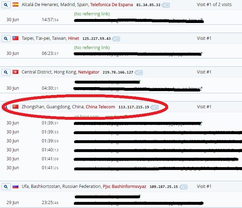The height and width of the screenshot is (208, 242).
Task: Click the Hong Kong flag icon
Action: coord(15,72)
